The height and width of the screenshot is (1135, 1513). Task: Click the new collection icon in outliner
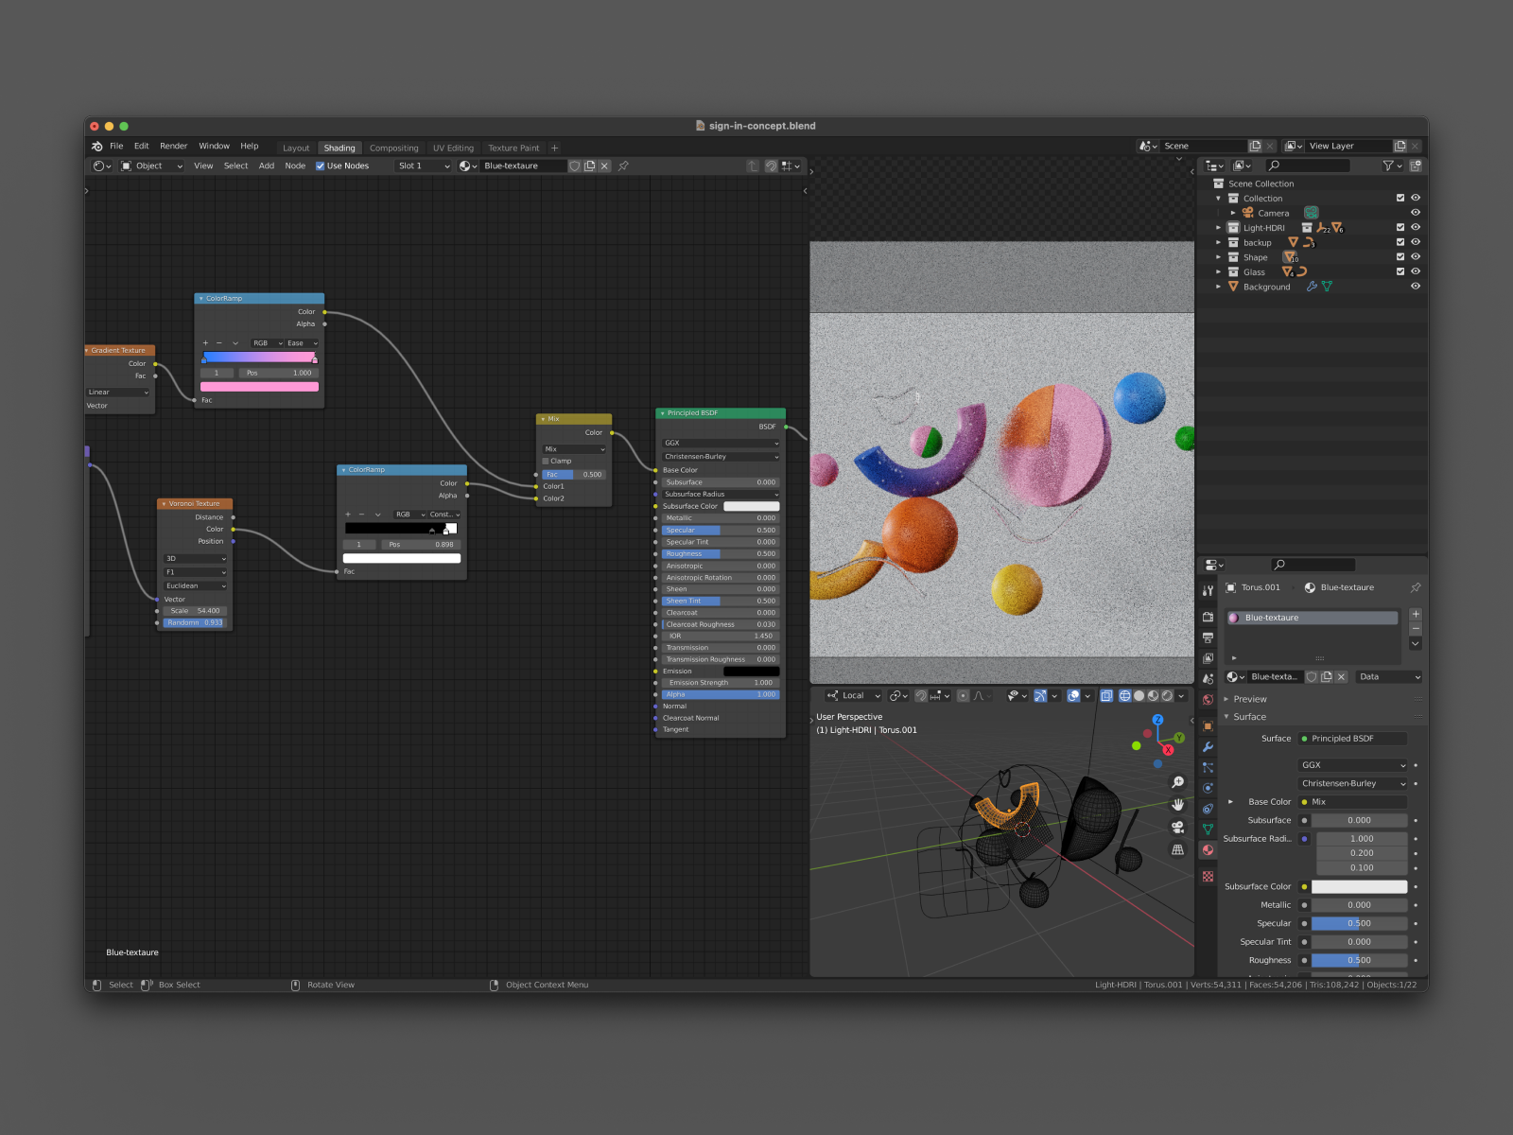tap(1416, 166)
